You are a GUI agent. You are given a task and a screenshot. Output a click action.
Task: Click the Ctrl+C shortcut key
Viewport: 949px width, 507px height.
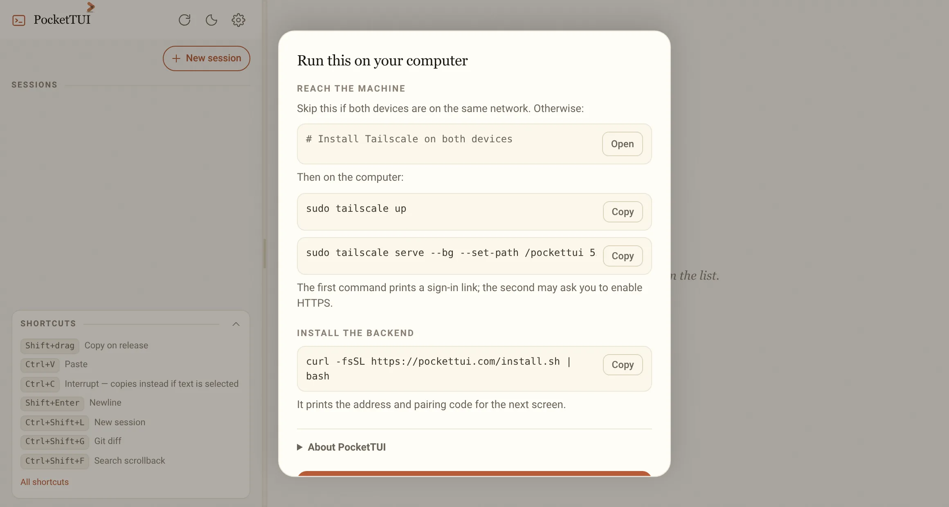[x=40, y=384]
